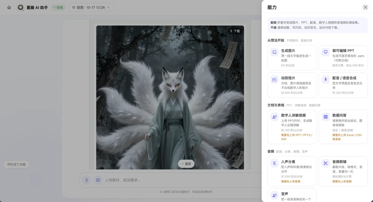Screen dimensions: 373x202
Task: Close the 能力 panel
Action: [x=365, y=7]
